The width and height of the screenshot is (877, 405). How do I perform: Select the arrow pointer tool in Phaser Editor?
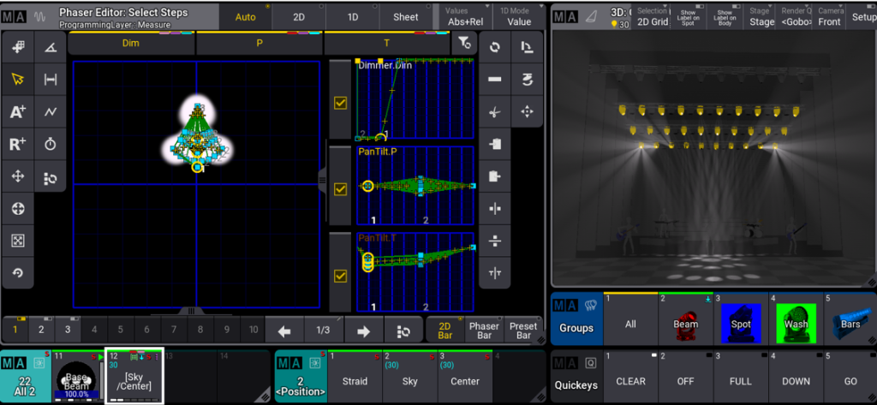click(18, 79)
